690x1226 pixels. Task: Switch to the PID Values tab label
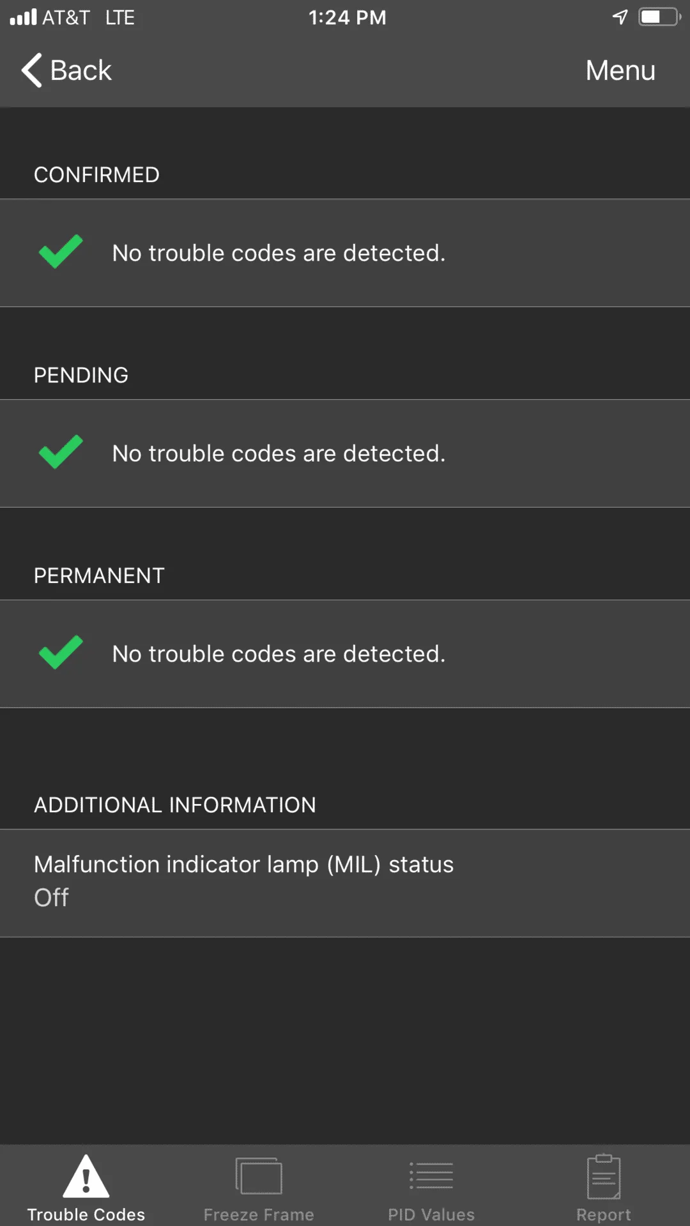[x=431, y=1215]
